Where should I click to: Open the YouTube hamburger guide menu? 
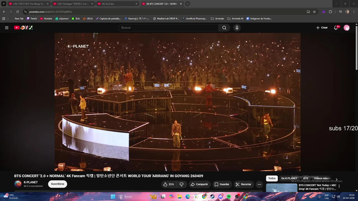[7, 28]
